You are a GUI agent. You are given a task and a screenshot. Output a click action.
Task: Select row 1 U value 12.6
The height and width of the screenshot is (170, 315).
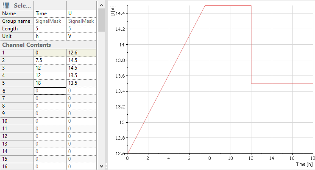[x=81, y=53]
